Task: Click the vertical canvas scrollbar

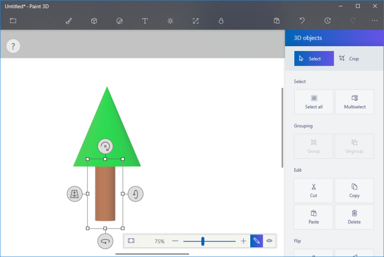Action: [x=282, y=128]
